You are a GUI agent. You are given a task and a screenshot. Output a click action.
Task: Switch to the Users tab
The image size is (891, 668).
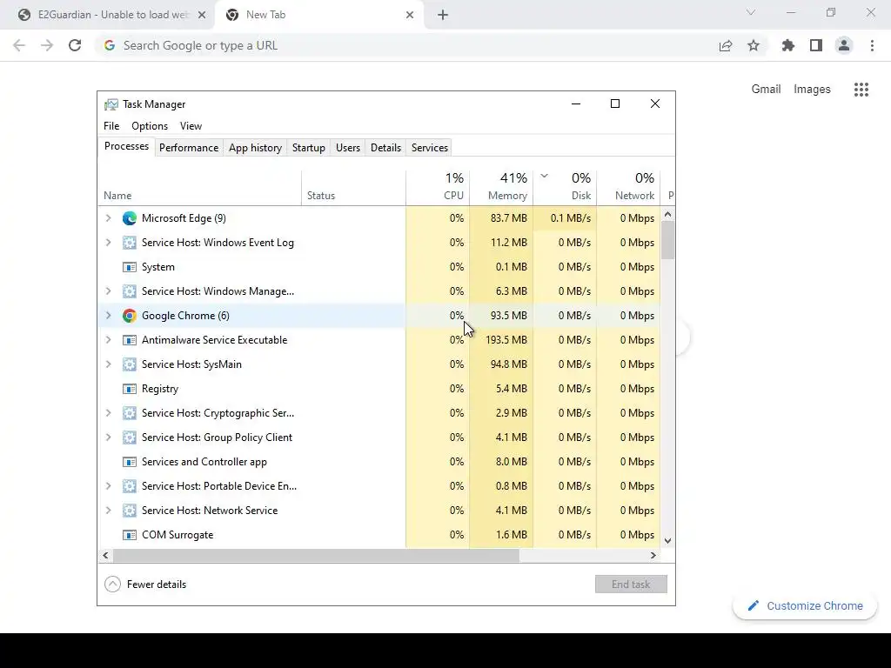[348, 148]
